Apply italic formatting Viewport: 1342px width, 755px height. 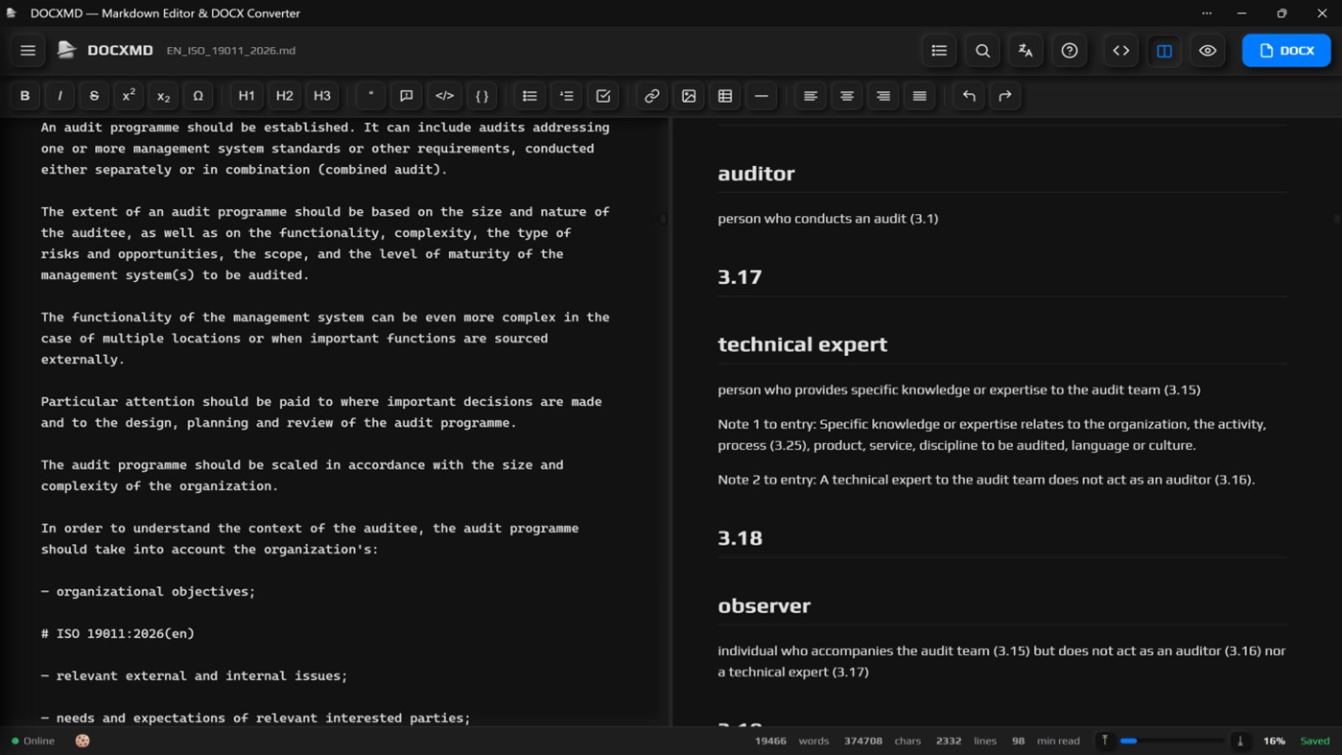[59, 96]
